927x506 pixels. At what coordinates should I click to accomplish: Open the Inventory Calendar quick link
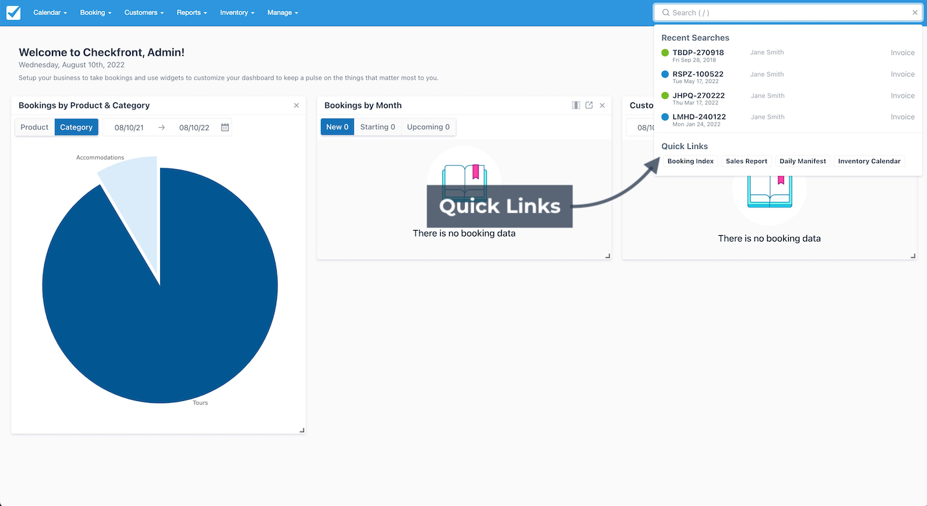869,161
